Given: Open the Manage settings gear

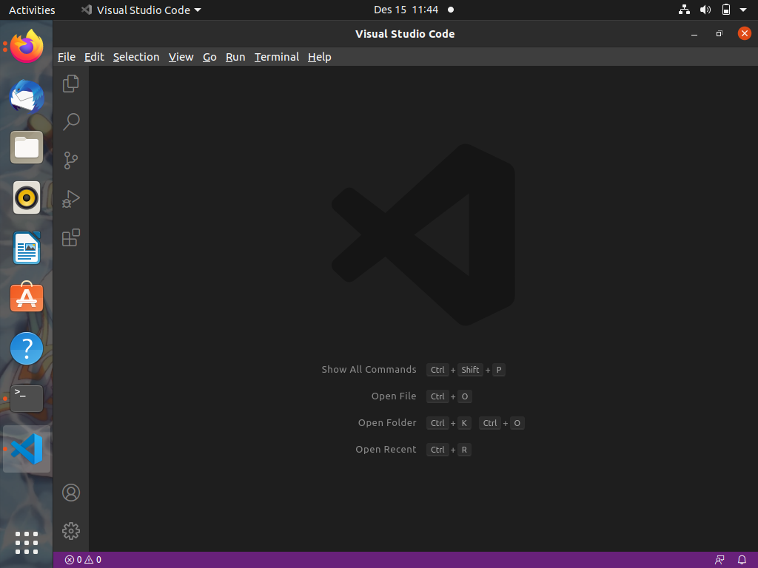Looking at the screenshot, I should coord(70,530).
